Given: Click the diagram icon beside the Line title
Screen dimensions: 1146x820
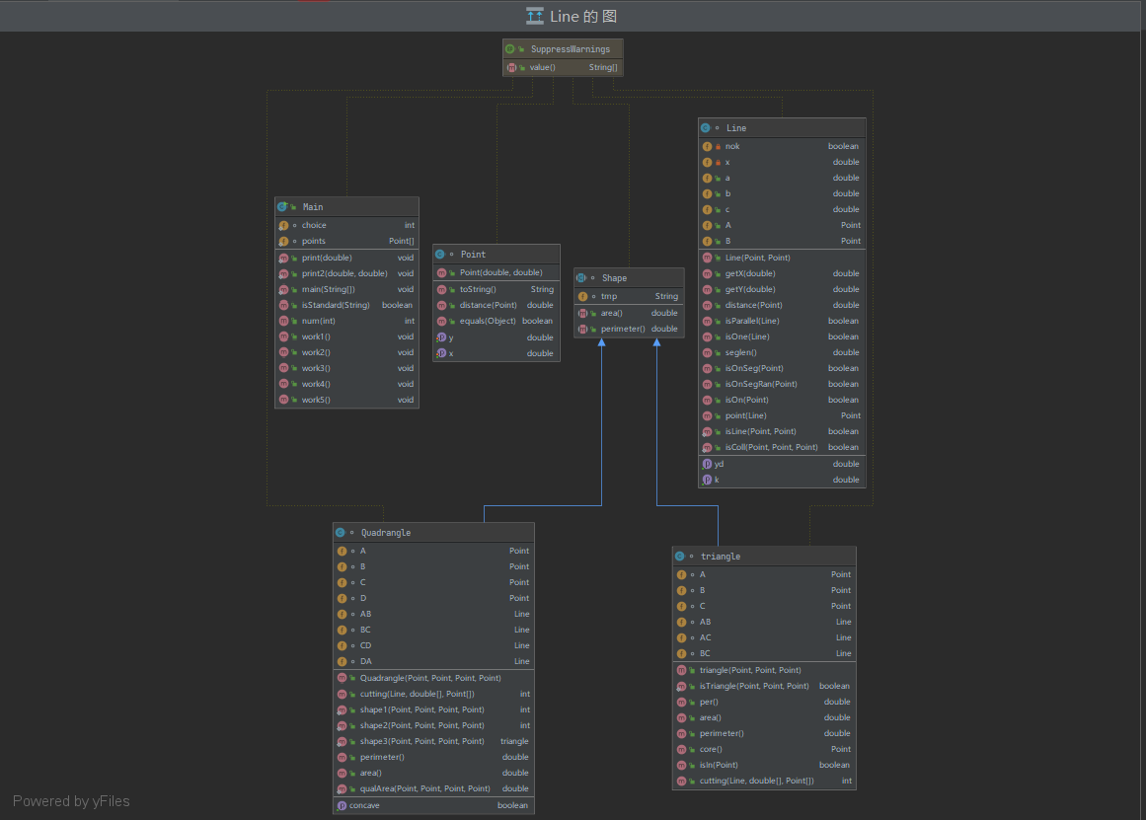Looking at the screenshot, I should click(535, 16).
